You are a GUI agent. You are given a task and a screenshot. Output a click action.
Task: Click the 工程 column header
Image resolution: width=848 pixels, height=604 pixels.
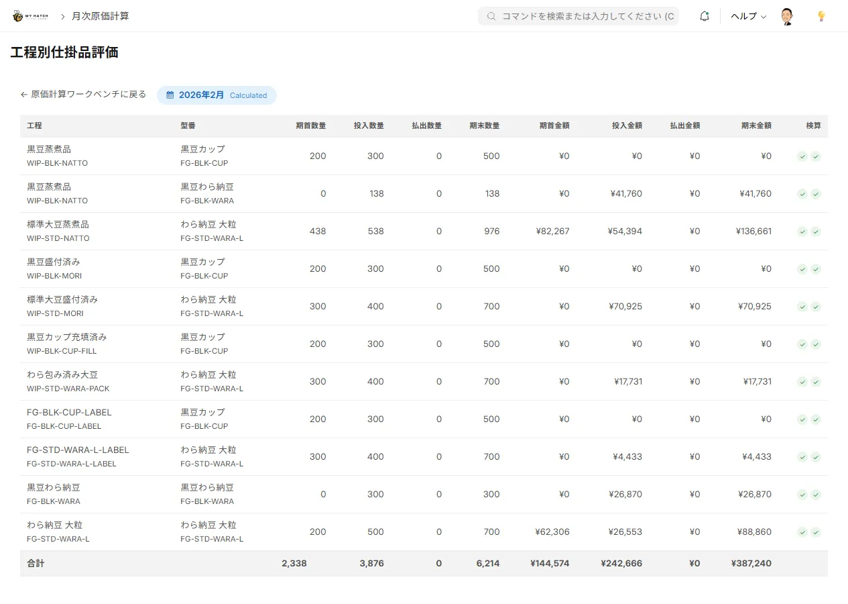(x=34, y=125)
